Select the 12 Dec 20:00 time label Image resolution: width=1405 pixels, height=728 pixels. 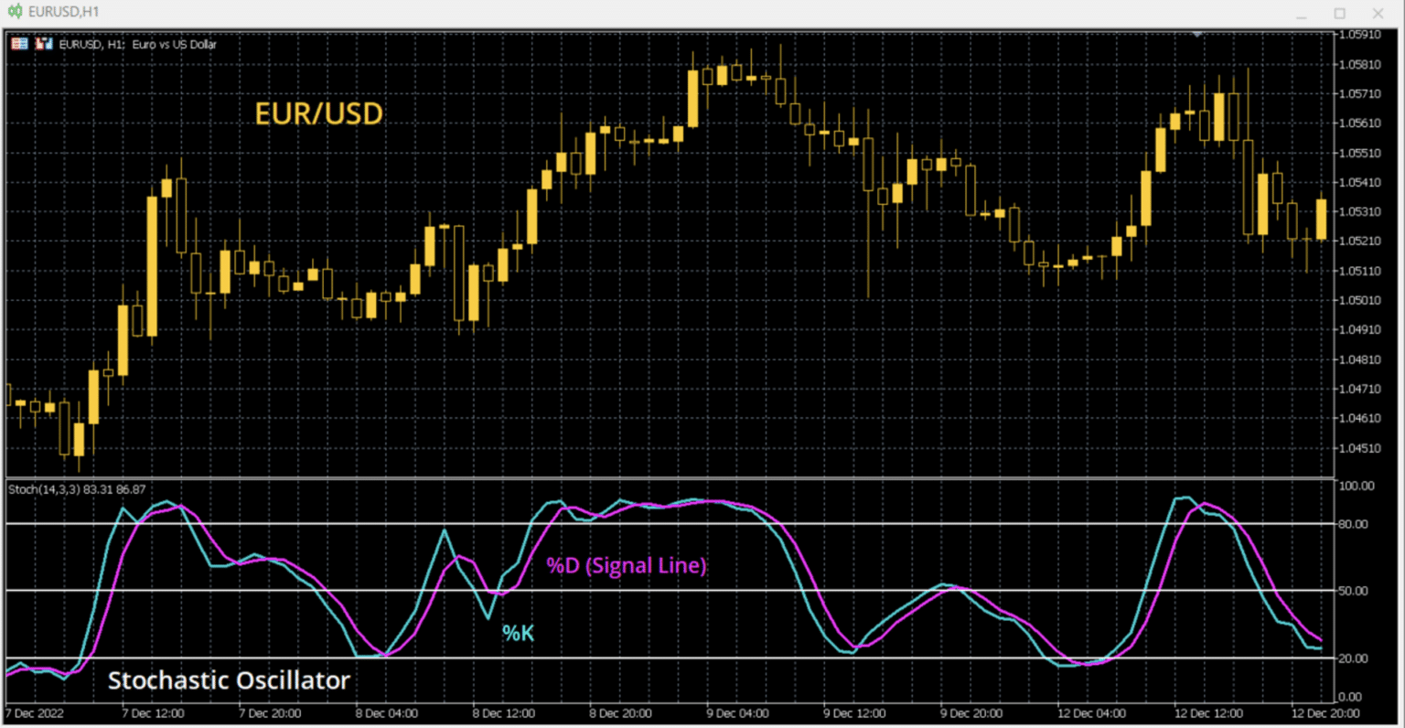[x=1325, y=713]
